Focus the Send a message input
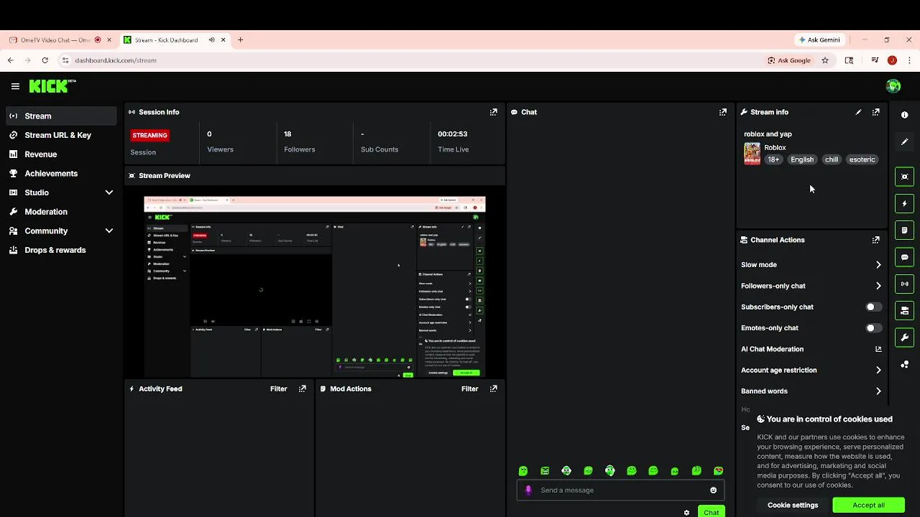This screenshot has width=920, height=517. tap(620, 490)
